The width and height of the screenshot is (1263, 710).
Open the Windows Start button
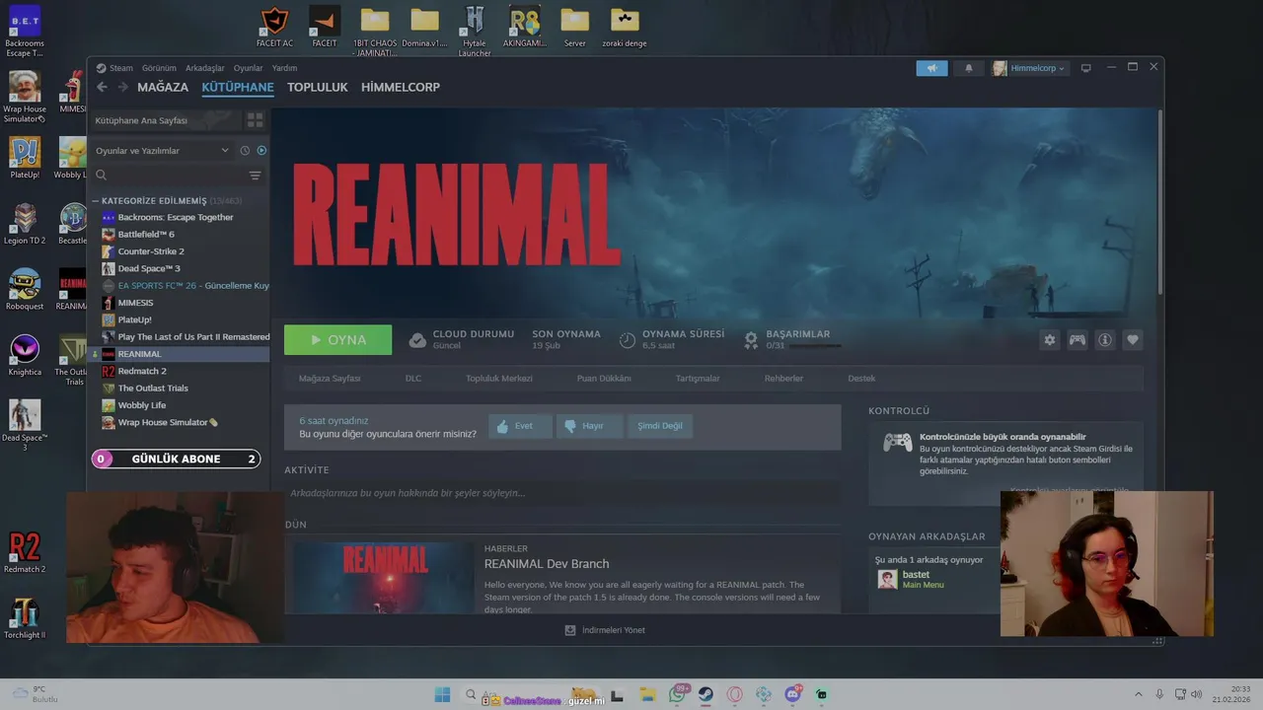coord(442,694)
